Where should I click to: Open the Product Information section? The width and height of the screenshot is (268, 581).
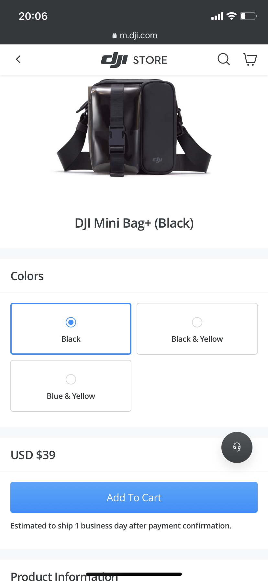click(64, 576)
